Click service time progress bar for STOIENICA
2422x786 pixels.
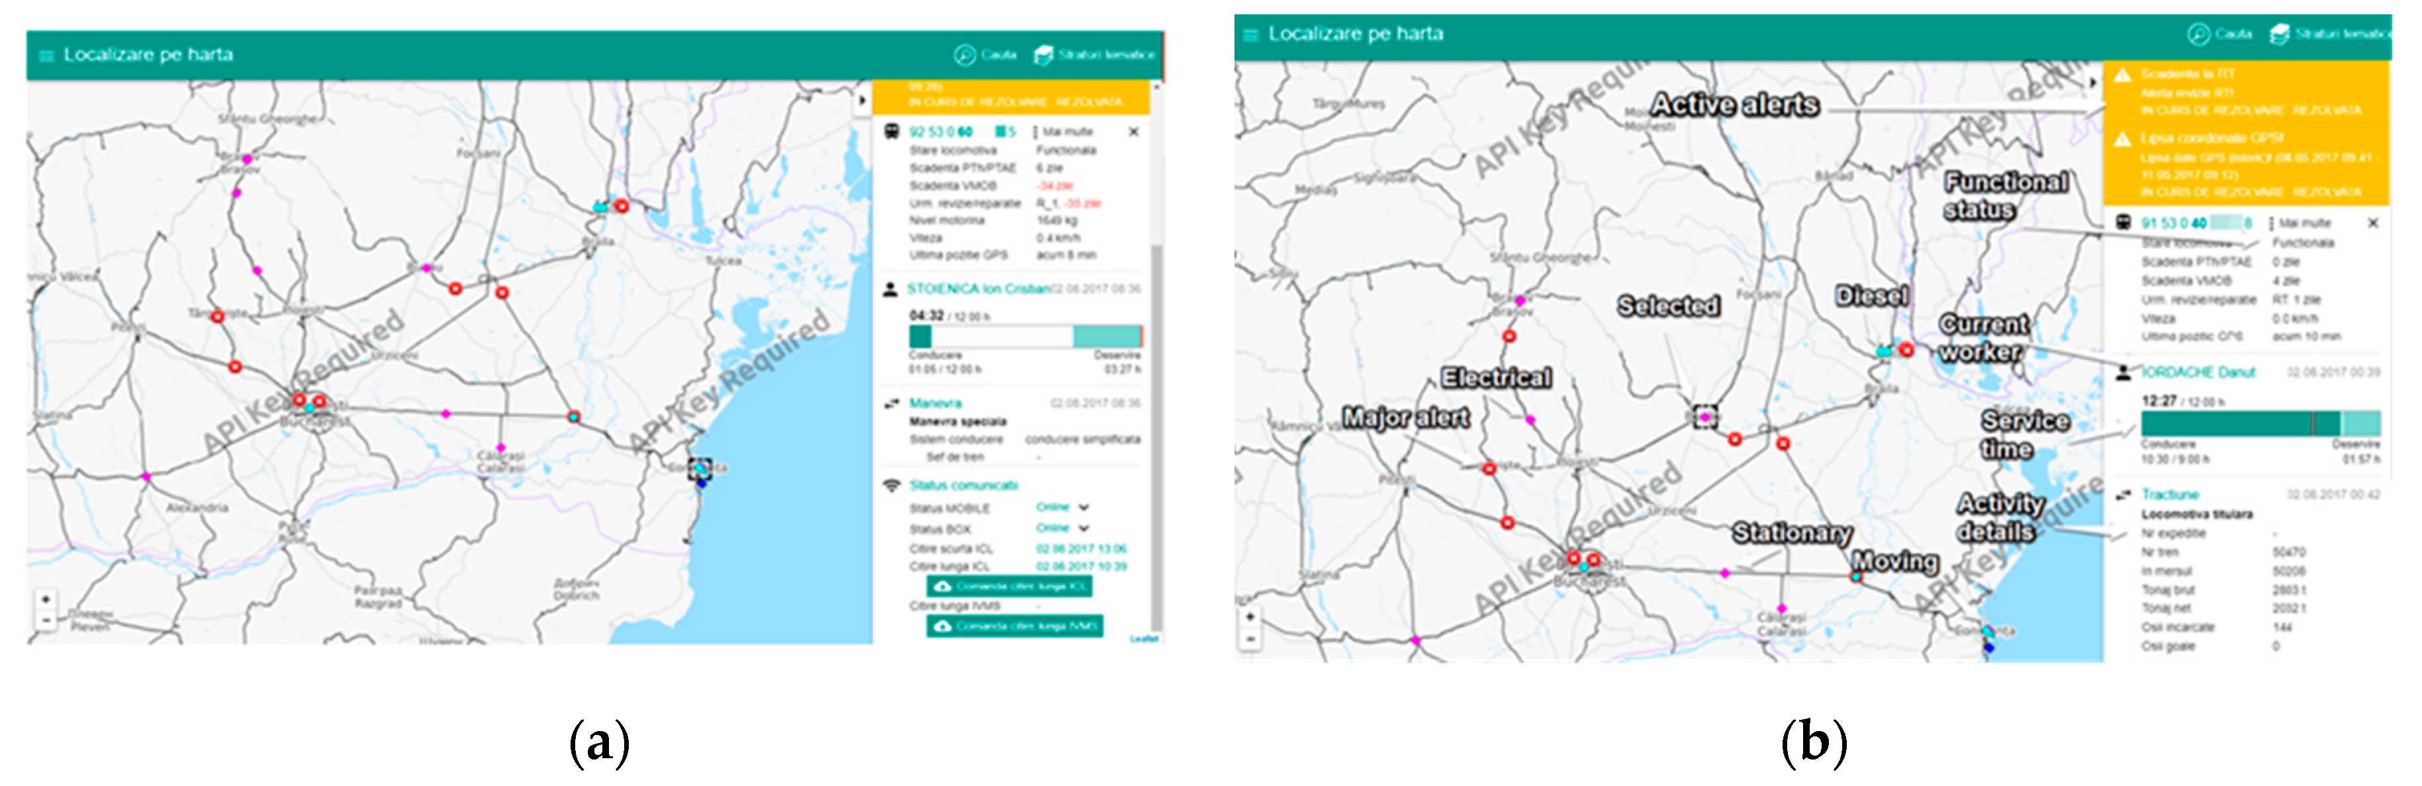(1025, 337)
